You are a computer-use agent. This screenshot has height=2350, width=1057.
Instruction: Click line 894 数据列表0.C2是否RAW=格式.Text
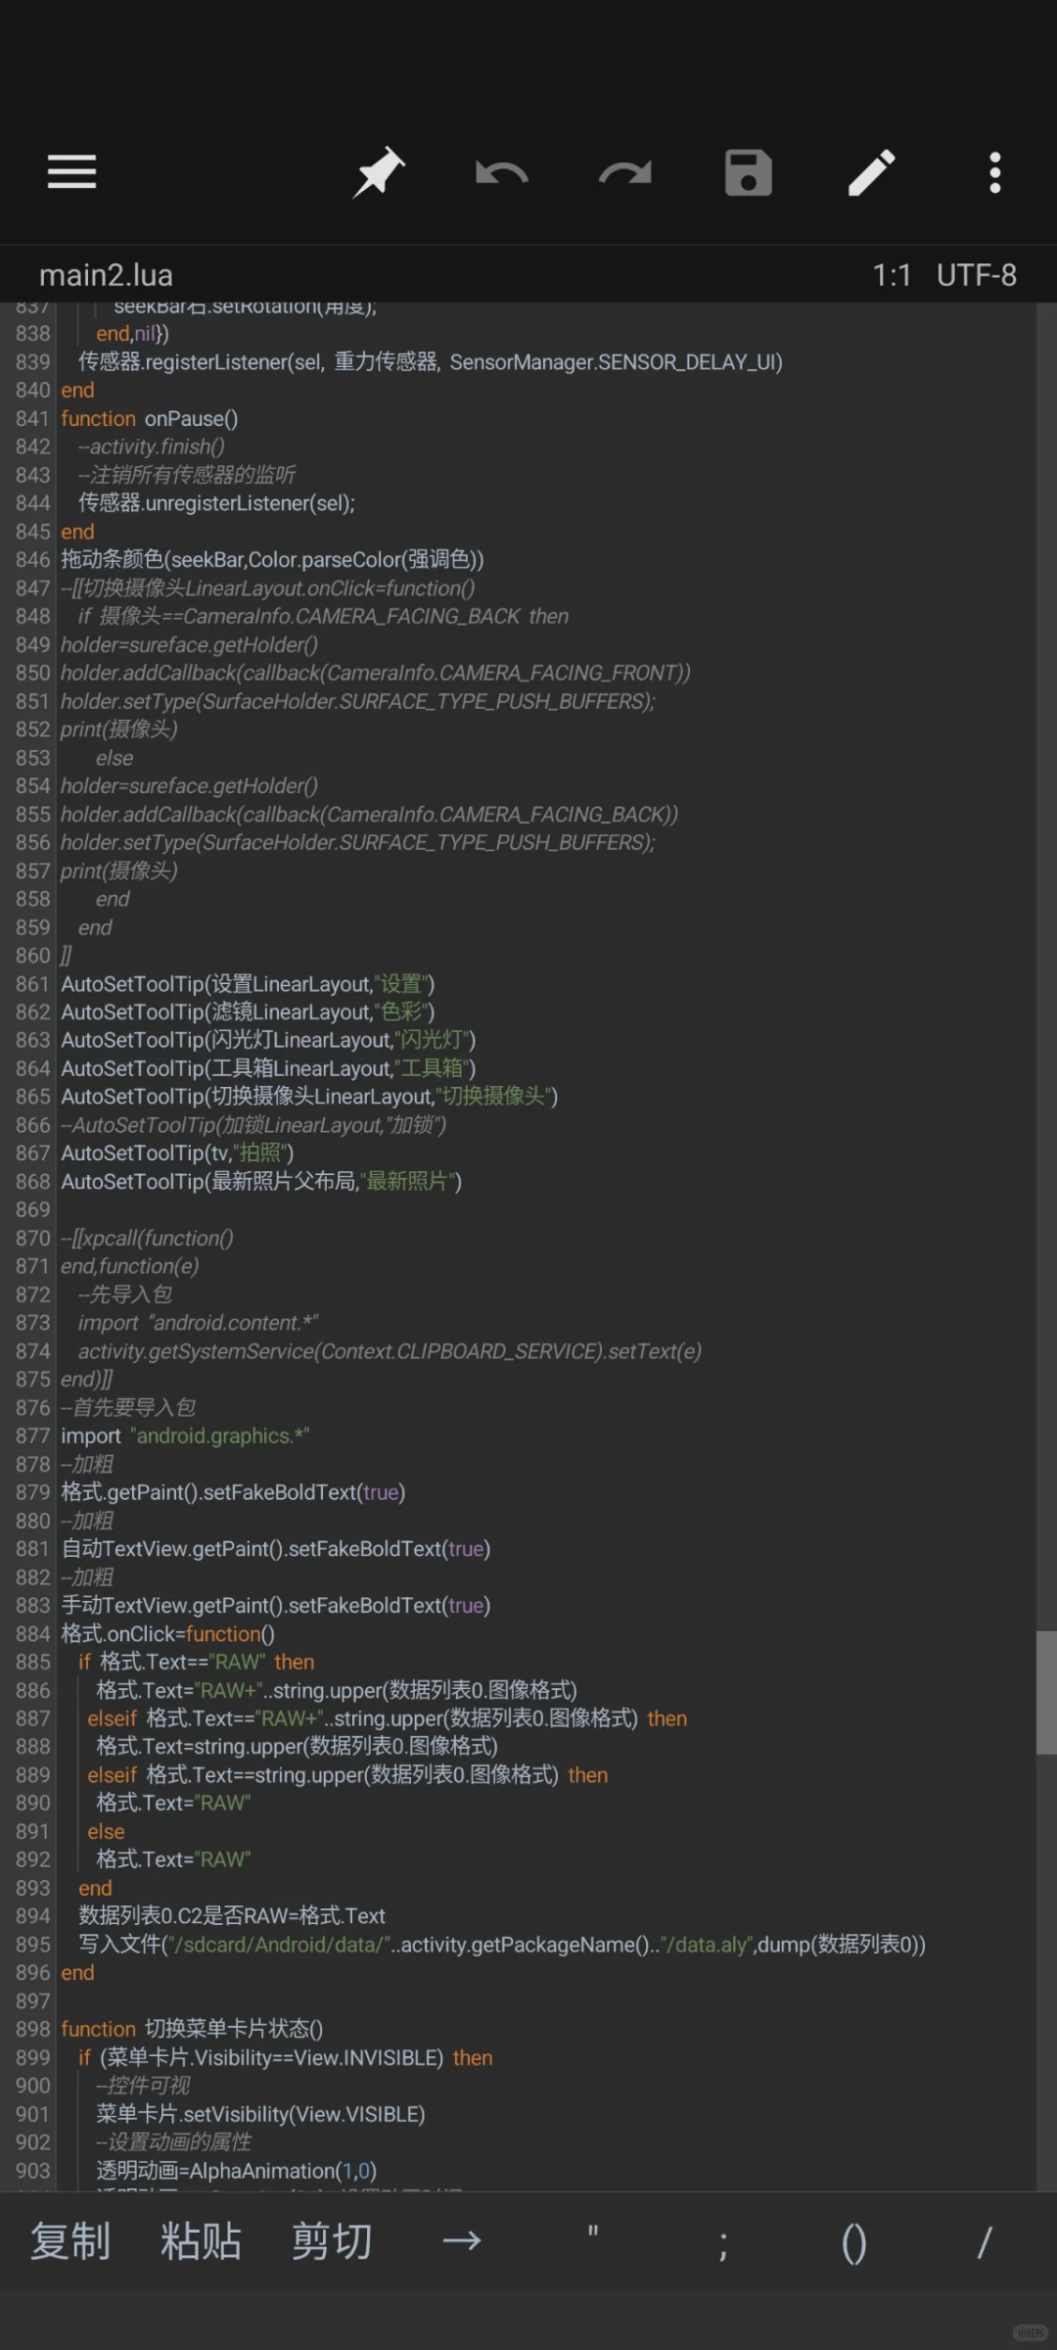(232, 1916)
